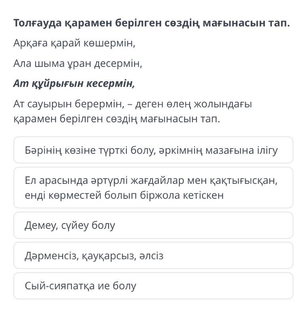Choose answer starting "Ел арасында әртүрлі жағдайлар"
Screen dimensions: 306x328
[153, 188]
